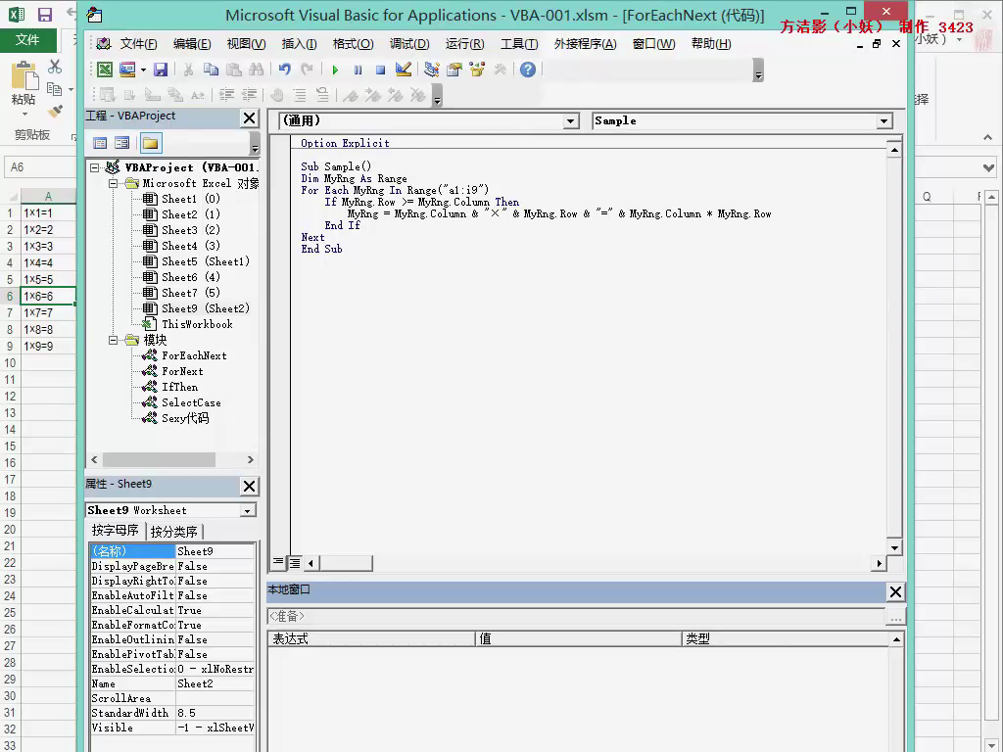The width and height of the screenshot is (1003, 752).
Task: Open the 工具(T) menu
Action: click(x=519, y=43)
